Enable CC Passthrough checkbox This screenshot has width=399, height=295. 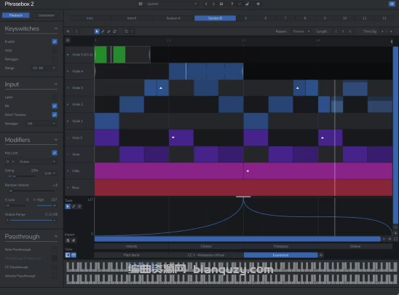[x=55, y=267]
